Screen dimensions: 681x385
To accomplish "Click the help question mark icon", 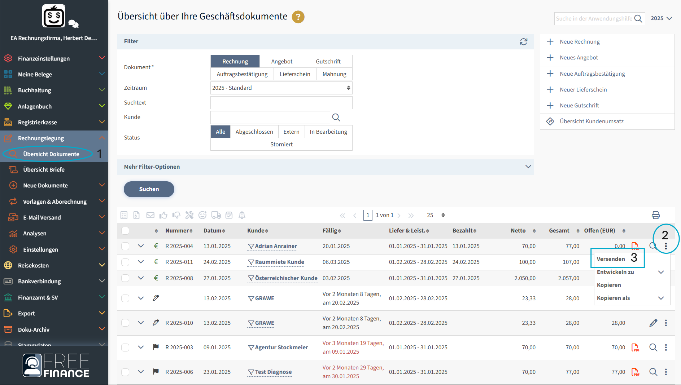I will [298, 17].
